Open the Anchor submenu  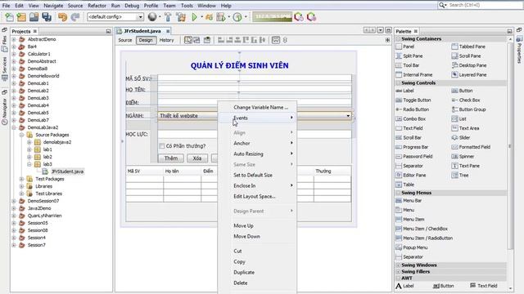pyautogui.click(x=257, y=144)
